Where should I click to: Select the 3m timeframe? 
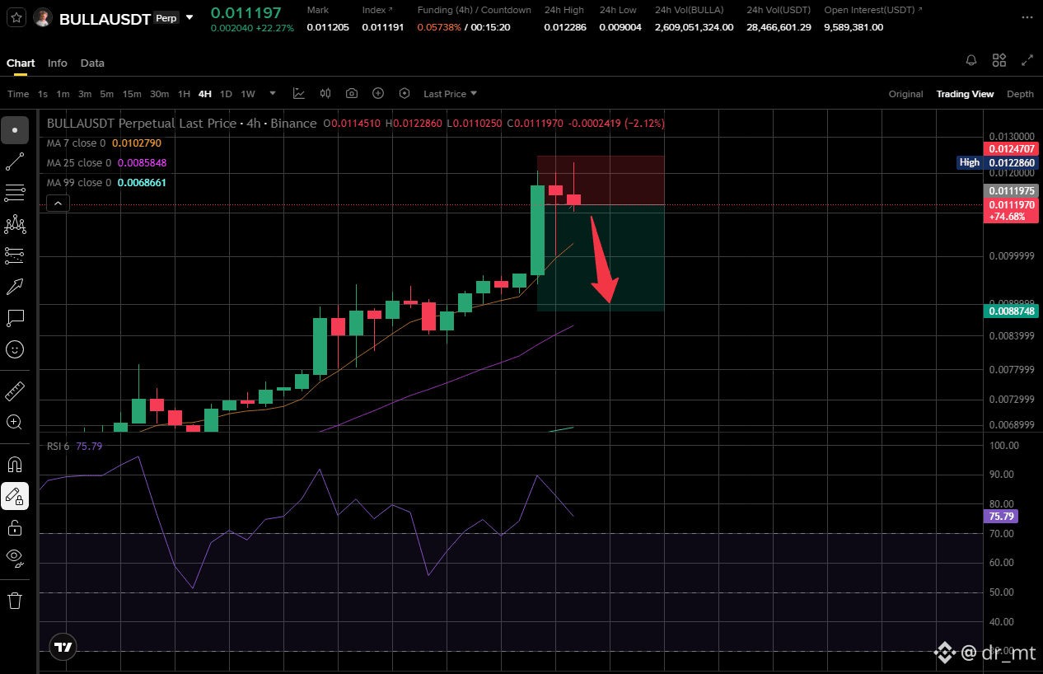[x=85, y=94]
